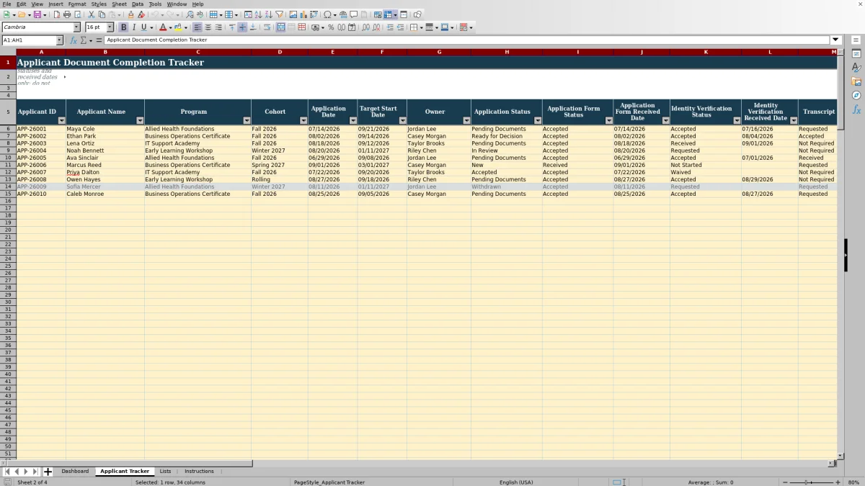Viewport: 865px width, 486px height.
Task: Open Find and Replace icon
Action: [x=190, y=14]
